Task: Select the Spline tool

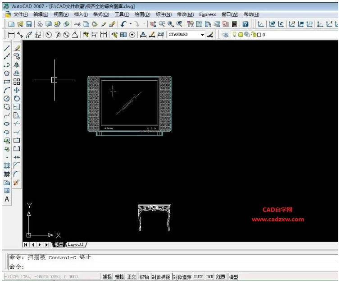Action: click(7, 115)
